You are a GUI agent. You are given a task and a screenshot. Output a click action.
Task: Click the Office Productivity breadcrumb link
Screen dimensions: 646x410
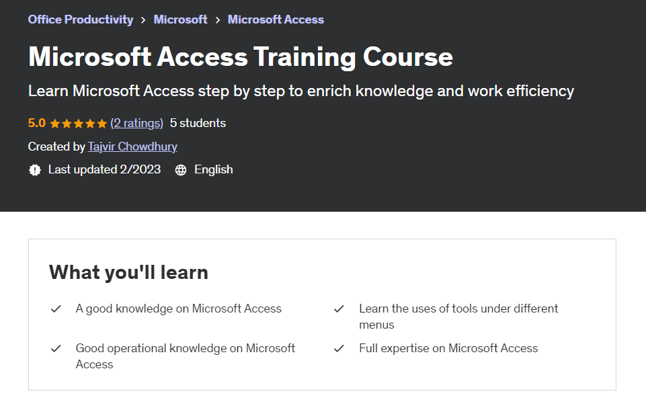(81, 19)
